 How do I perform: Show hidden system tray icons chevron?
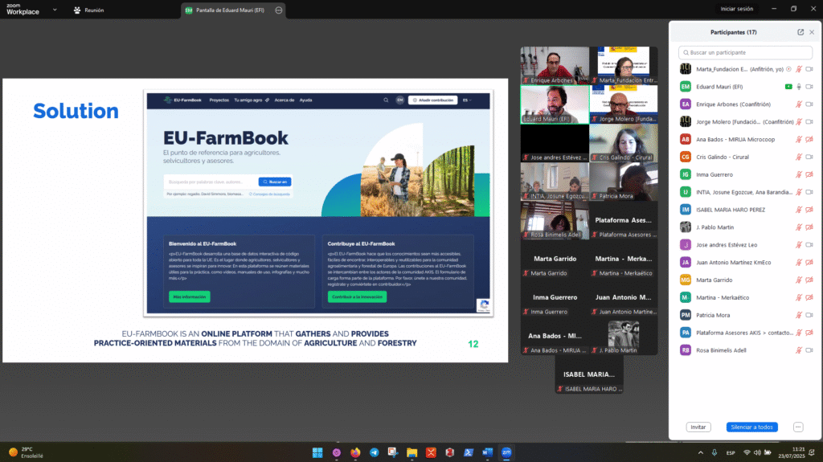point(701,452)
